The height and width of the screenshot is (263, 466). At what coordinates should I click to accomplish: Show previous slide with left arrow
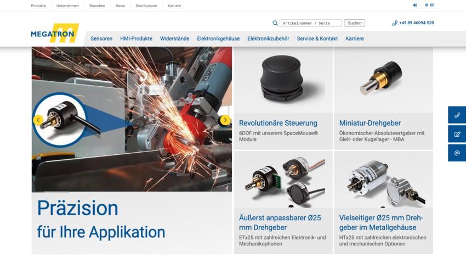(38, 120)
